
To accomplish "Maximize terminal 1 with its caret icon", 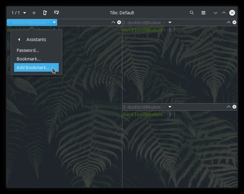I will pos(113,22).
